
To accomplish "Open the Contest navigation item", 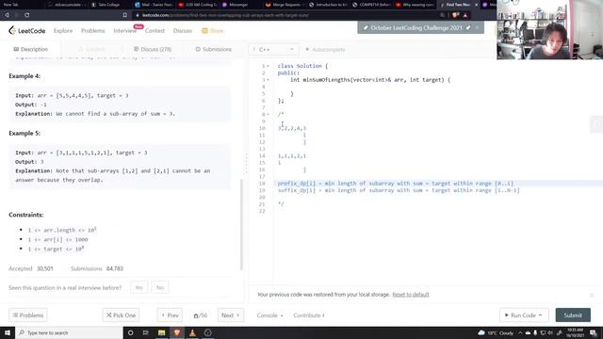I will 155,31.
